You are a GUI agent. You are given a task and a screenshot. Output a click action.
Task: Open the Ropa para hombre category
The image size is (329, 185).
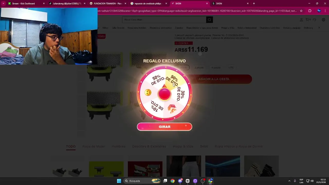click(137, 28)
